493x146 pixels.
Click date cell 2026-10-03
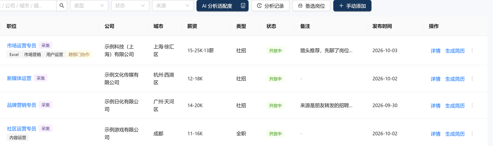point(385,51)
